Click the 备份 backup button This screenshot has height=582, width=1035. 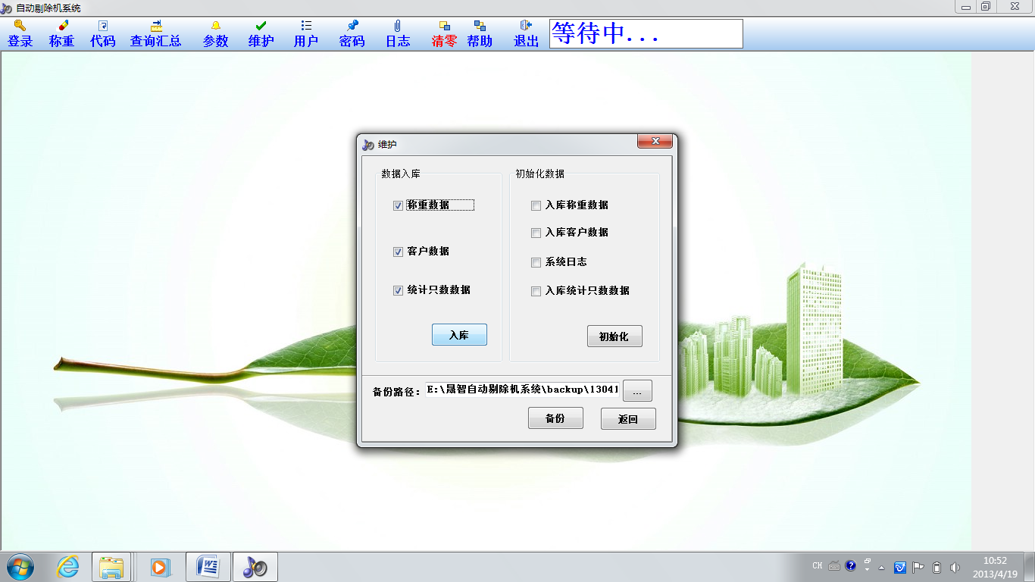[555, 418]
